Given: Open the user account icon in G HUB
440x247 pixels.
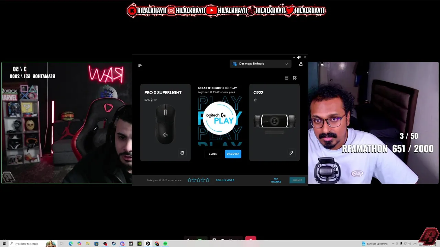Looking at the screenshot, I should [301, 64].
